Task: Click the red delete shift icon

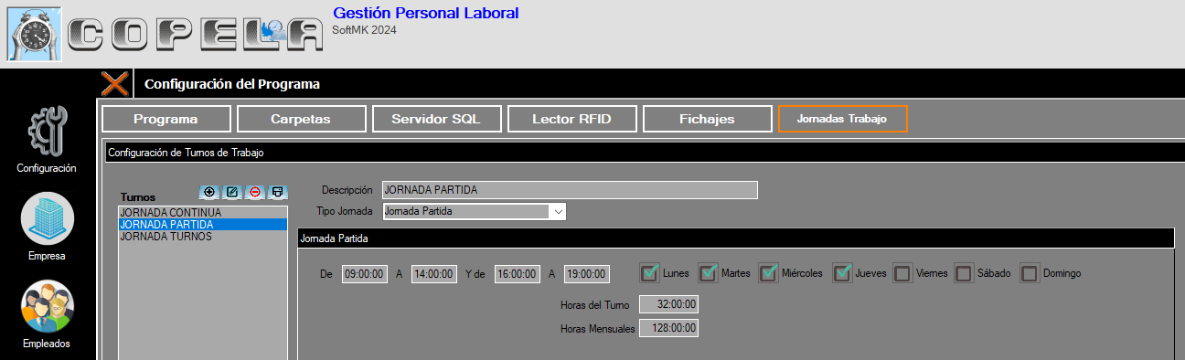Action: coord(255,192)
